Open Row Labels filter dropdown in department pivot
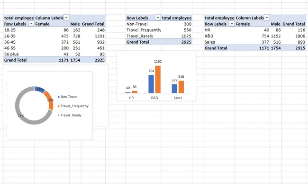 pos(232,24)
